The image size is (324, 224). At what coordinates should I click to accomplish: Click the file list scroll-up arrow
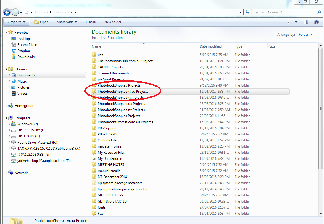(x=321, y=45)
